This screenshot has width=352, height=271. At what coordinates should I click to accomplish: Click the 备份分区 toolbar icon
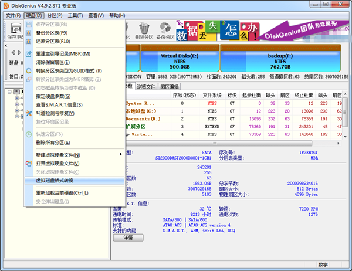coord(165,28)
